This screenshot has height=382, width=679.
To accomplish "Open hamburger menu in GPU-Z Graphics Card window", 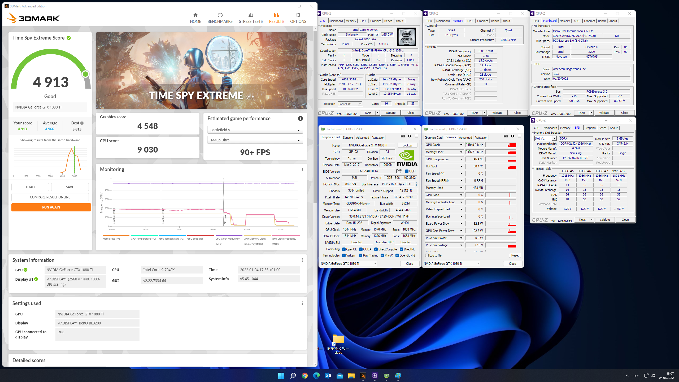I will [x=416, y=136].
